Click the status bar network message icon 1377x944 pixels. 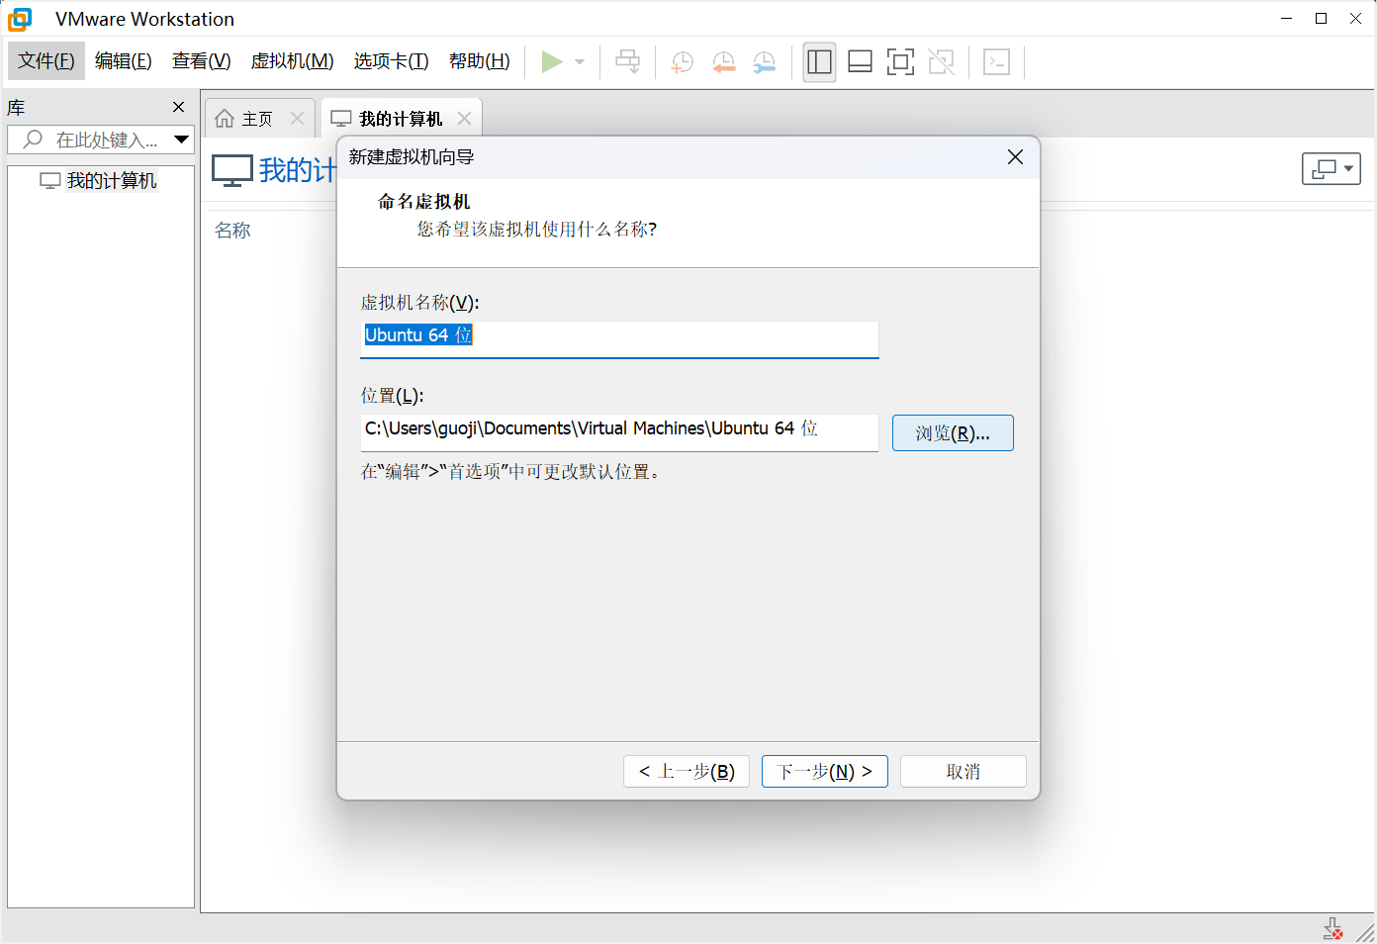coord(1332,929)
